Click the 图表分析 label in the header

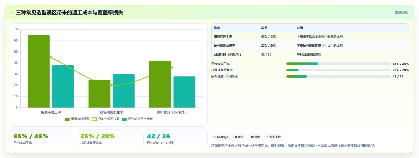[x=402, y=12]
